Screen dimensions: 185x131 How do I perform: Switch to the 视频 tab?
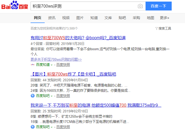(66, 18)
